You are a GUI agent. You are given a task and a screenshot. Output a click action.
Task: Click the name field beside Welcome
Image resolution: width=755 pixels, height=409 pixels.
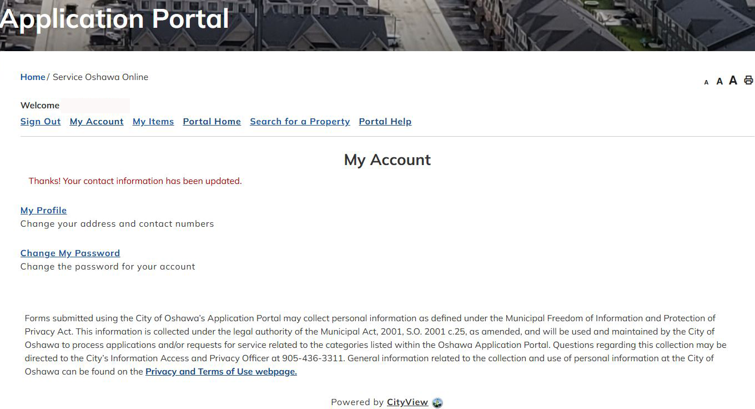[x=95, y=105]
